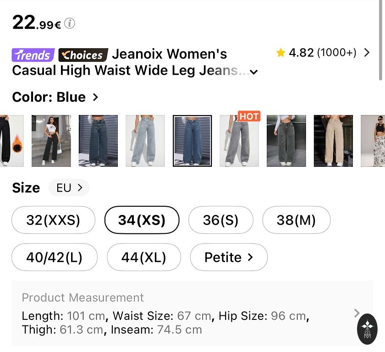This screenshot has height=352, width=385.
Task: Click the HOT-tagged grey jeans thumbnail
Action: point(240,141)
